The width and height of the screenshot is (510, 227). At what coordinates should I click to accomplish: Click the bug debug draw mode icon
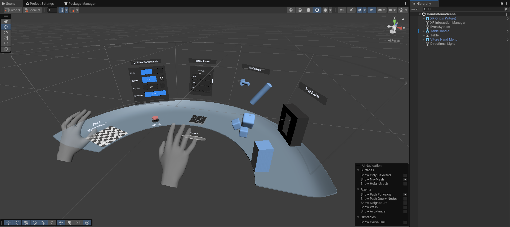click(325, 10)
